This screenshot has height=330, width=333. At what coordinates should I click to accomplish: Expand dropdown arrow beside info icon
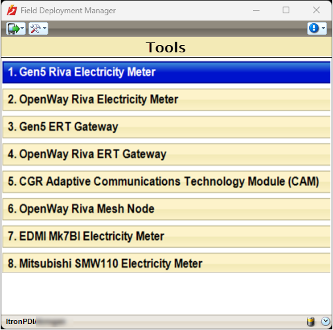(x=323, y=28)
